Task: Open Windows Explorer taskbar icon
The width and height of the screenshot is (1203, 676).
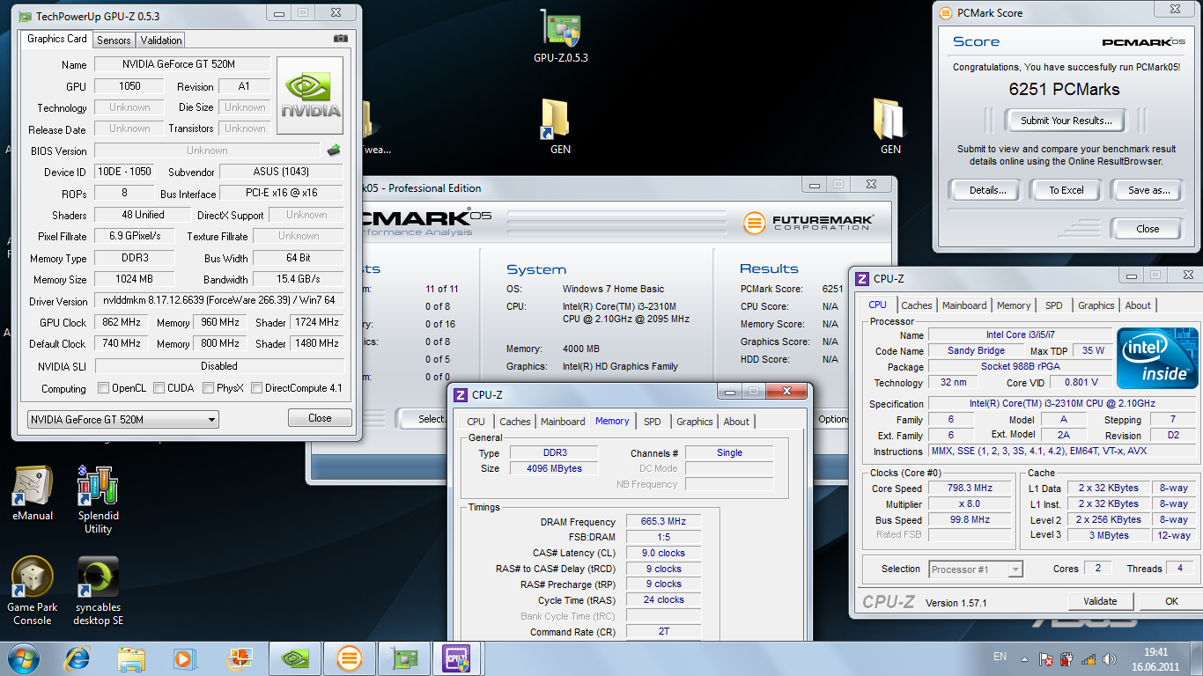Action: click(x=131, y=658)
